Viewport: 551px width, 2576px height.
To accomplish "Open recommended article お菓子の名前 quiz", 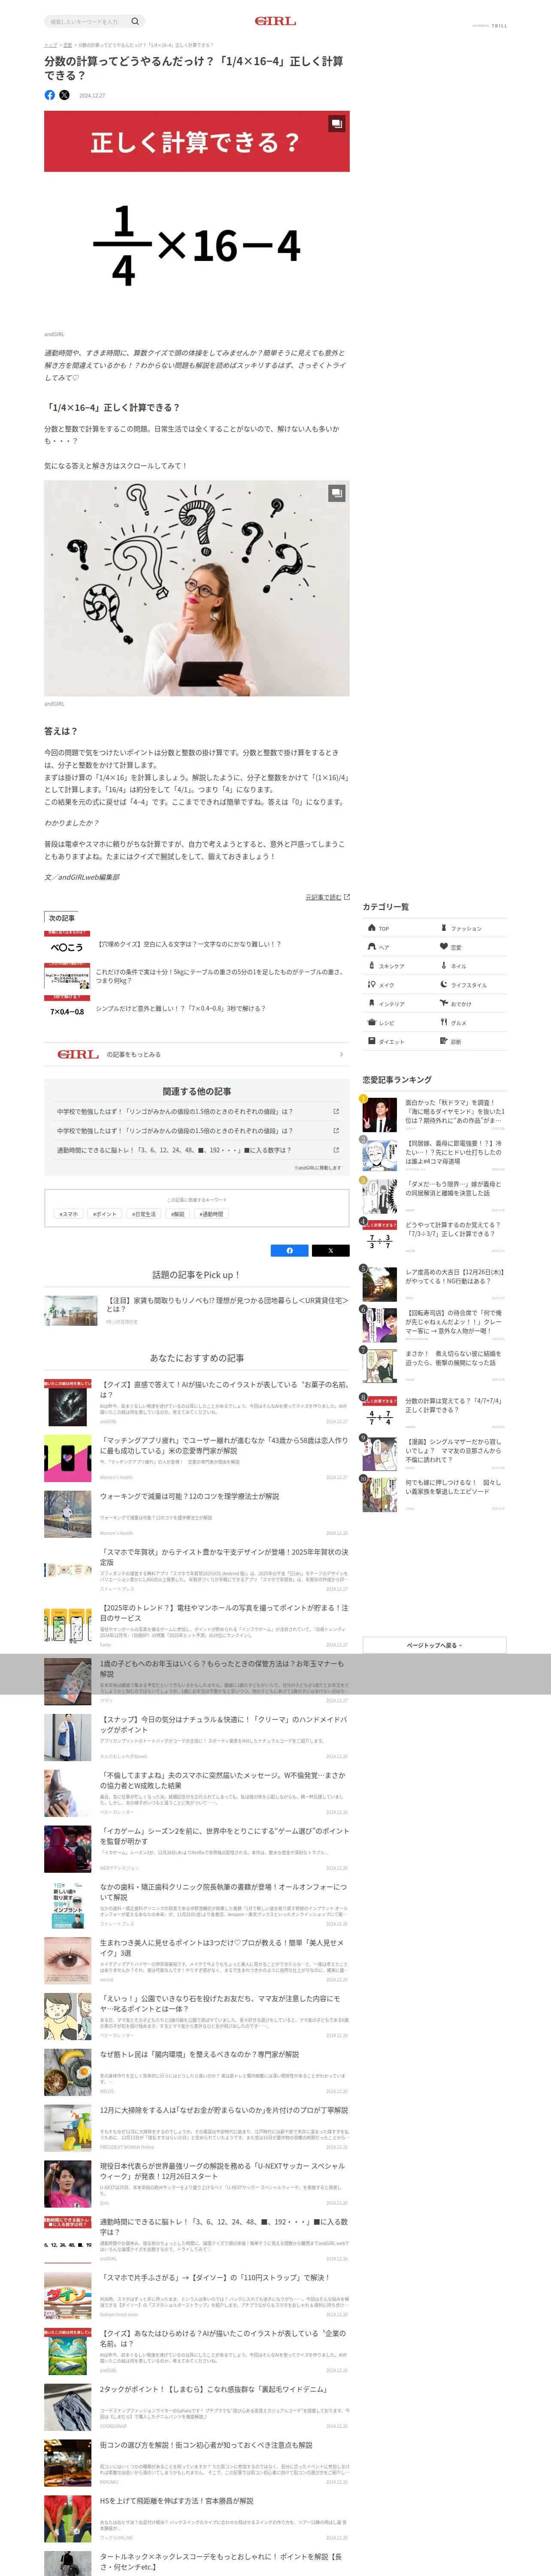I will coord(197,1402).
